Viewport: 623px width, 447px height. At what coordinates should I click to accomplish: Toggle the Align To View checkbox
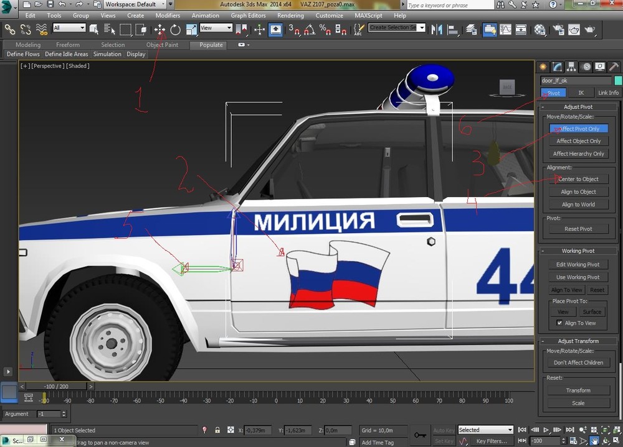(559, 323)
